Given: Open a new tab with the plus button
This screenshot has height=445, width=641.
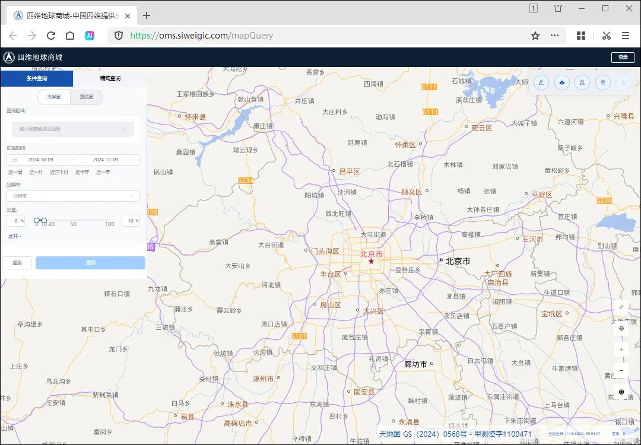Looking at the screenshot, I should coord(147,15).
